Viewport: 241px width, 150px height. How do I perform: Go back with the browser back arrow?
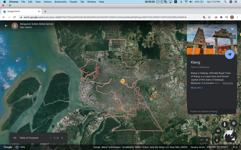point(4,17)
